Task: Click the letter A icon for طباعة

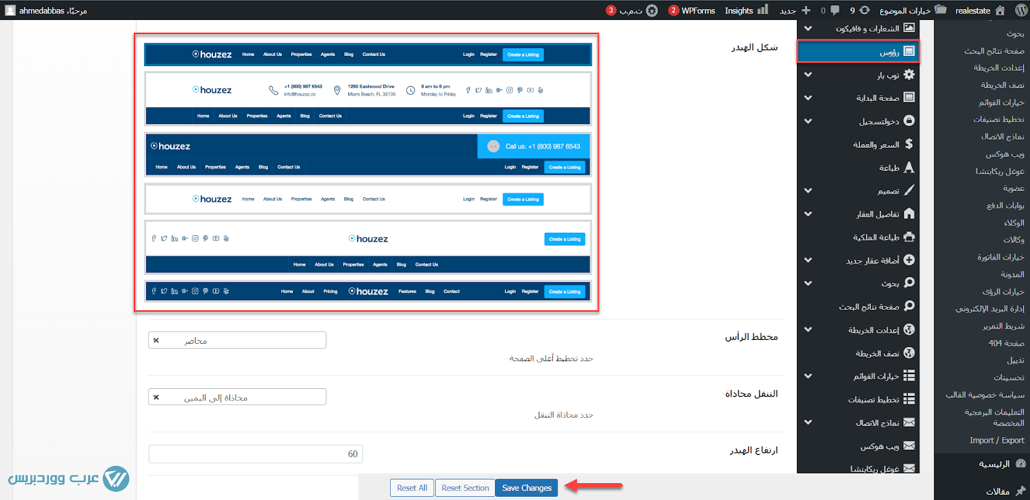Action: [909, 167]
